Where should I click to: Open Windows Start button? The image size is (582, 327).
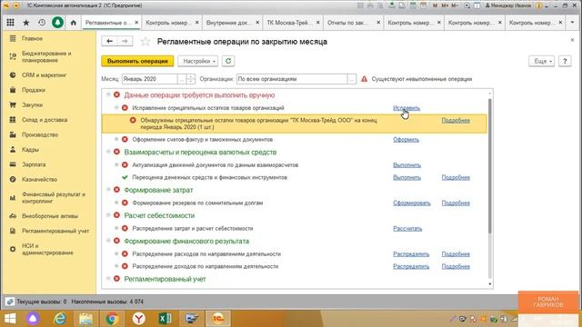point(10,319)
